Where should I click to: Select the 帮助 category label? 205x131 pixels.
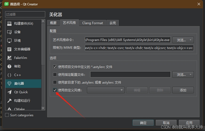pyautogui.click(x=17, y=66)
